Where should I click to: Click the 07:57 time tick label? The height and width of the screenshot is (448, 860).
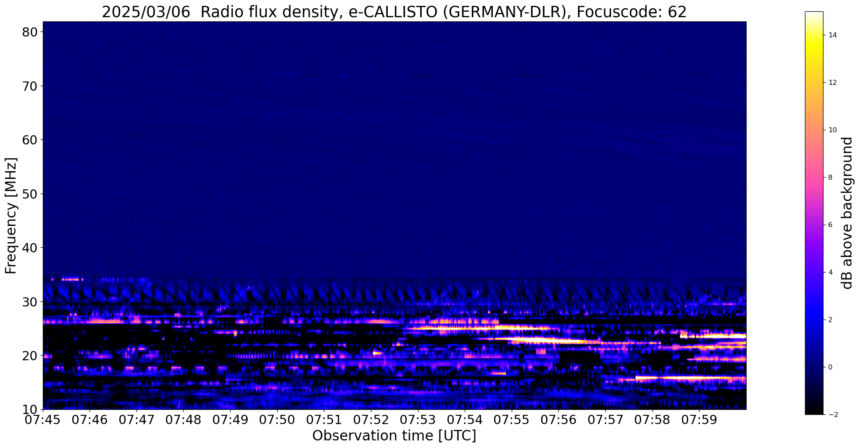[x=605, y=420]
